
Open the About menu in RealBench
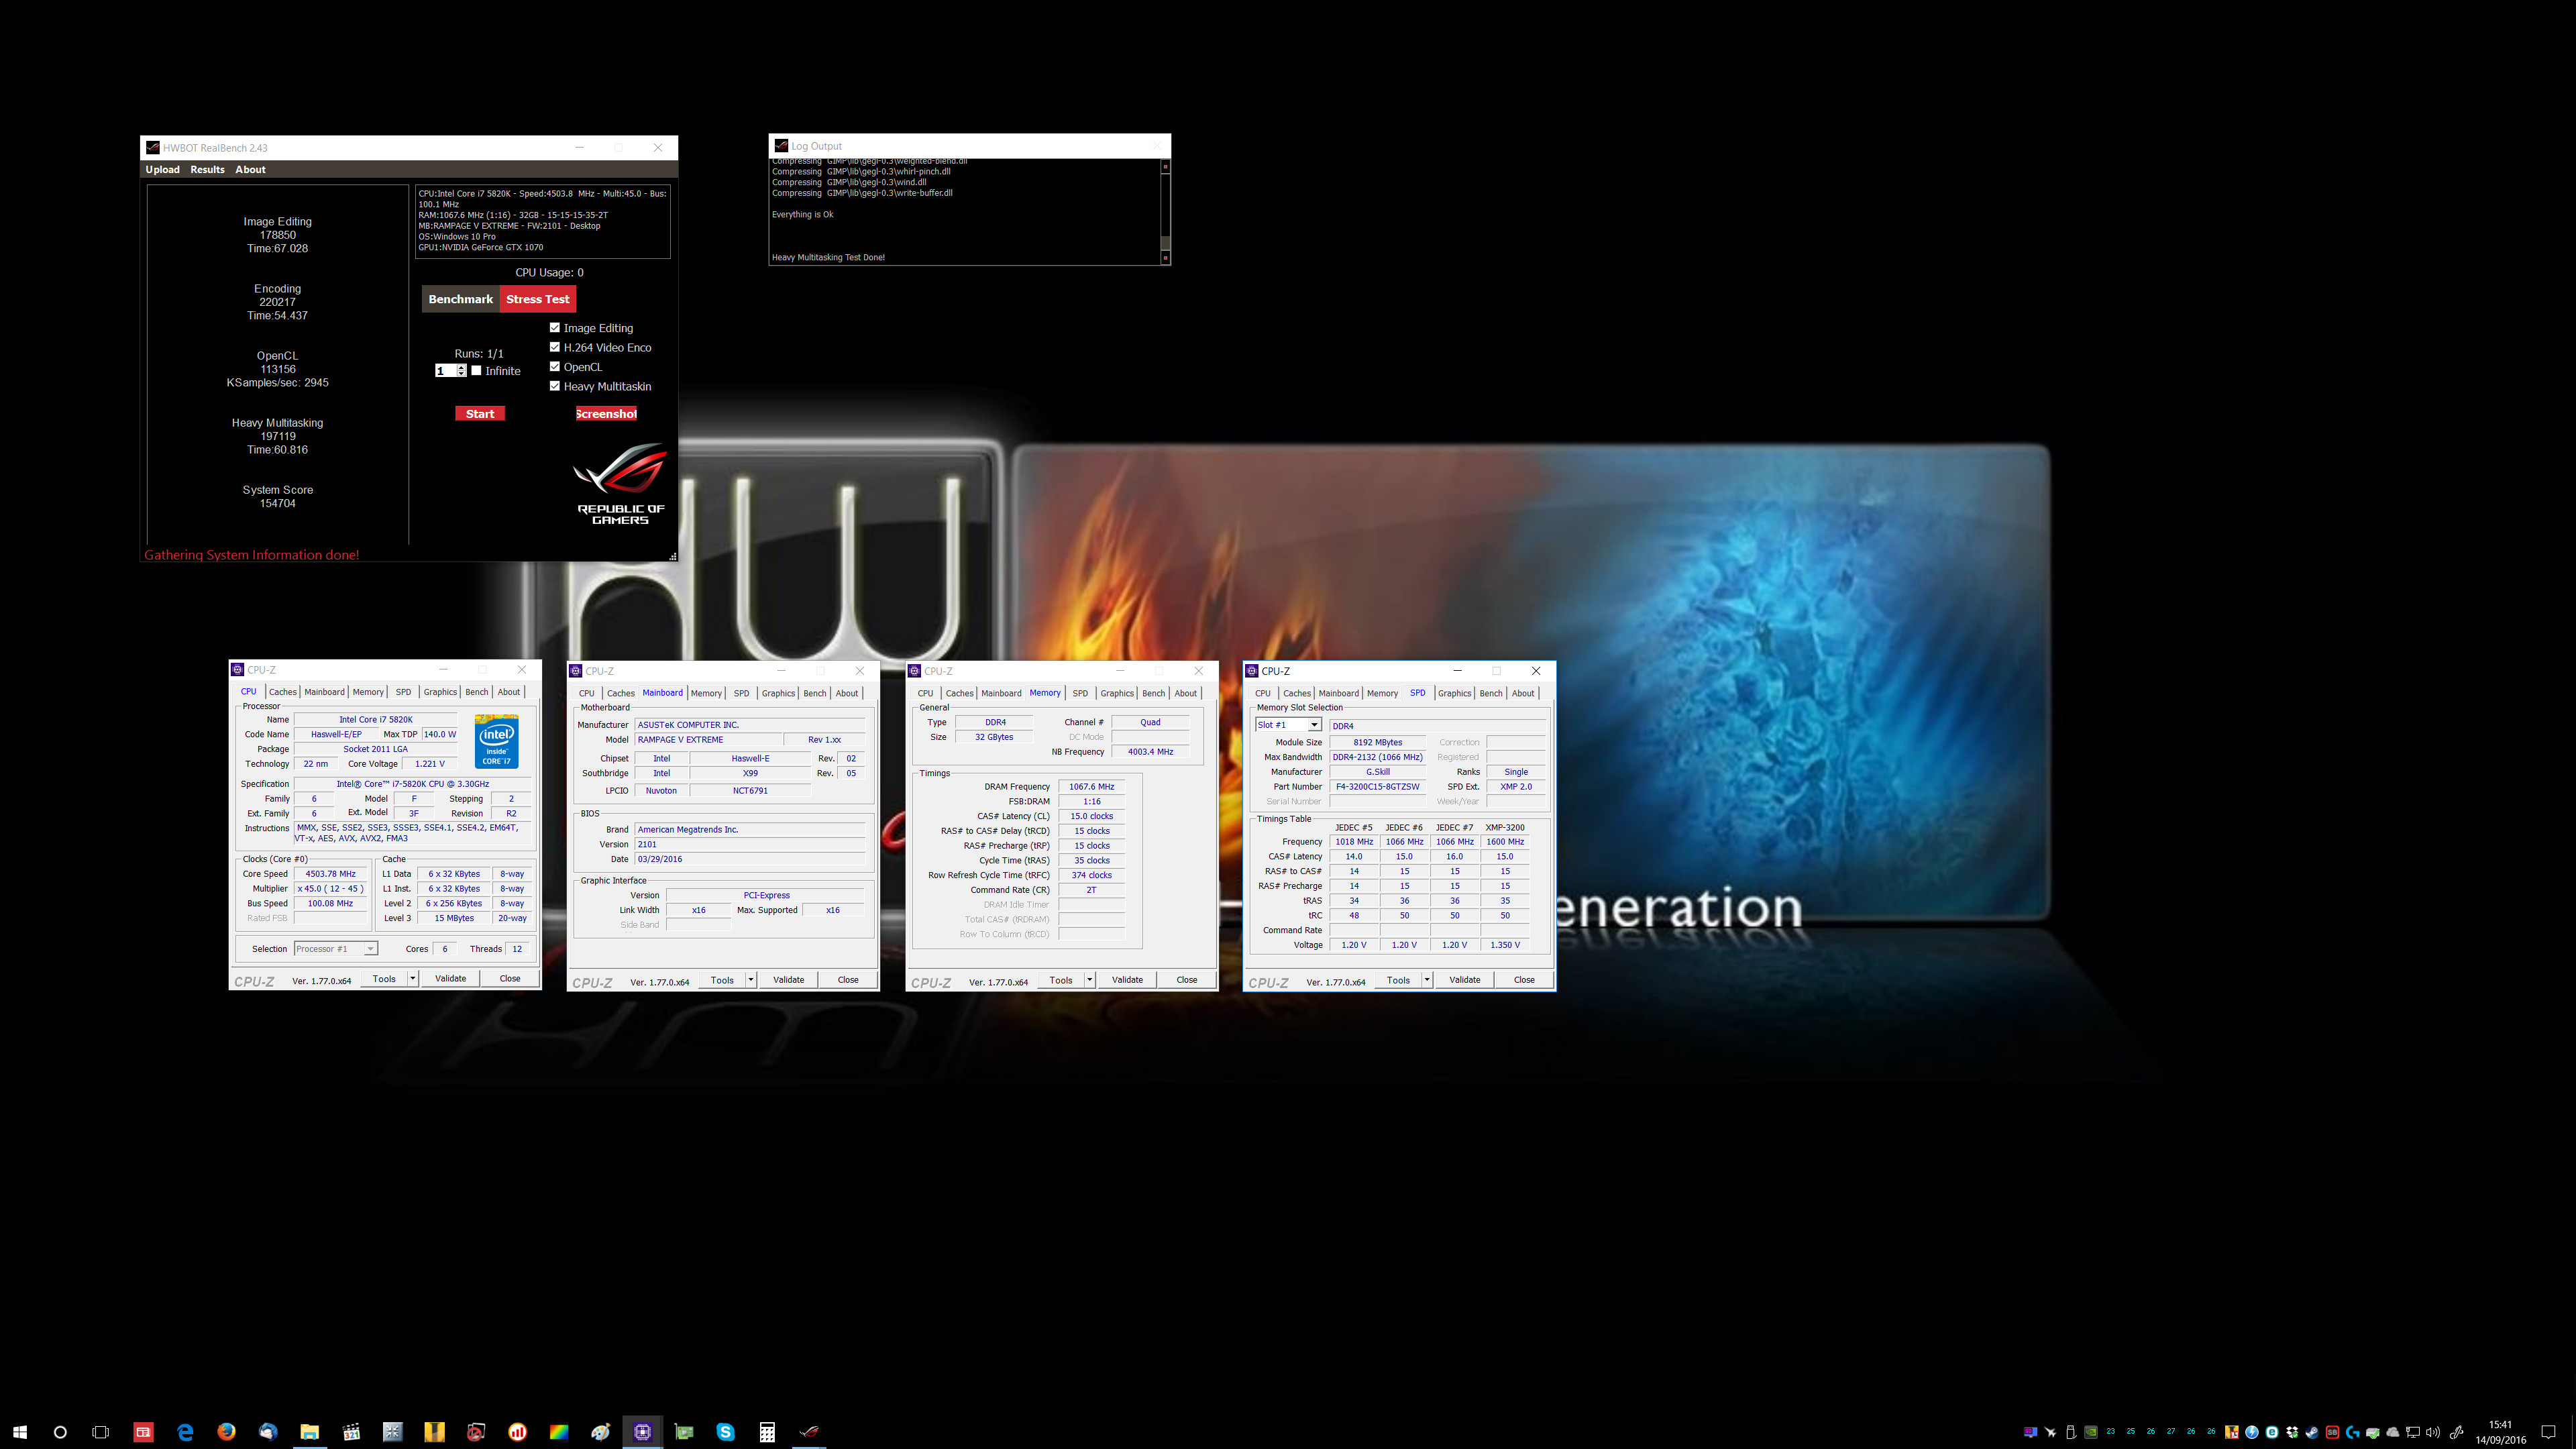click(x=250, y=169)
